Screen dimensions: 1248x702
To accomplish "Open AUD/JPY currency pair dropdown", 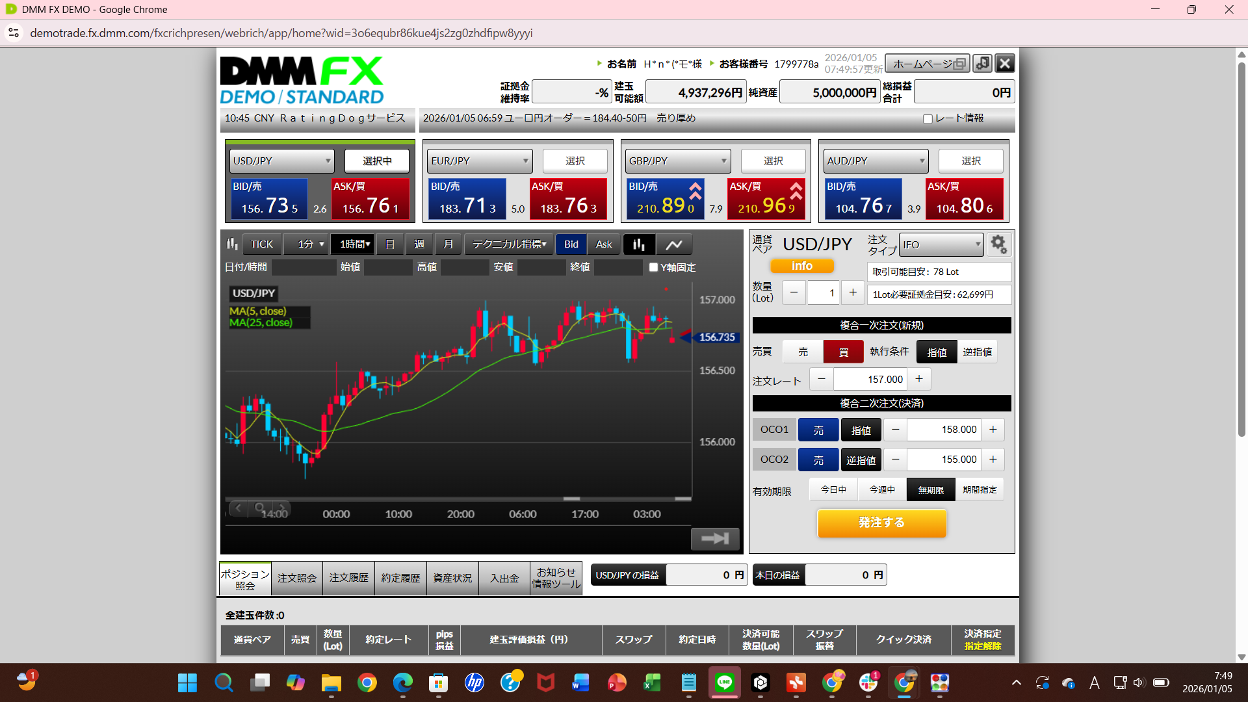I will (x=876, y=161).
